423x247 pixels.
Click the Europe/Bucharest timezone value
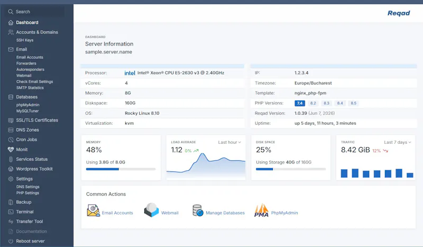[313, 83]
